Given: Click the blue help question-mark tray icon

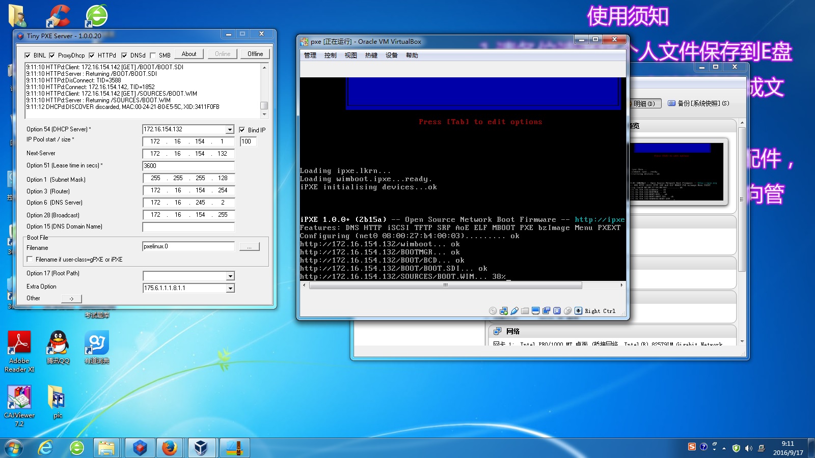Looking at the screenshot, I should [703, 447].
